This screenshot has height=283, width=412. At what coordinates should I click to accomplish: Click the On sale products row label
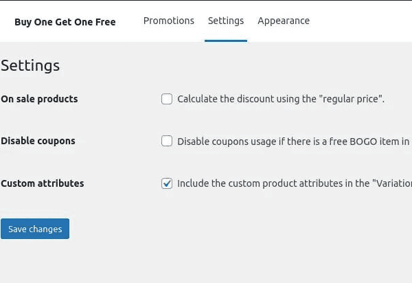pyautogui.click(x=39, y=99)
